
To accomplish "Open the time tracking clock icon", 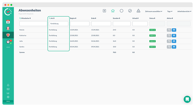I will coord(8,42).
